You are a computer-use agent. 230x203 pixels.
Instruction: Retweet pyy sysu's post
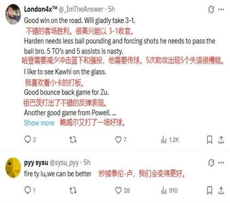pos(73,191)
